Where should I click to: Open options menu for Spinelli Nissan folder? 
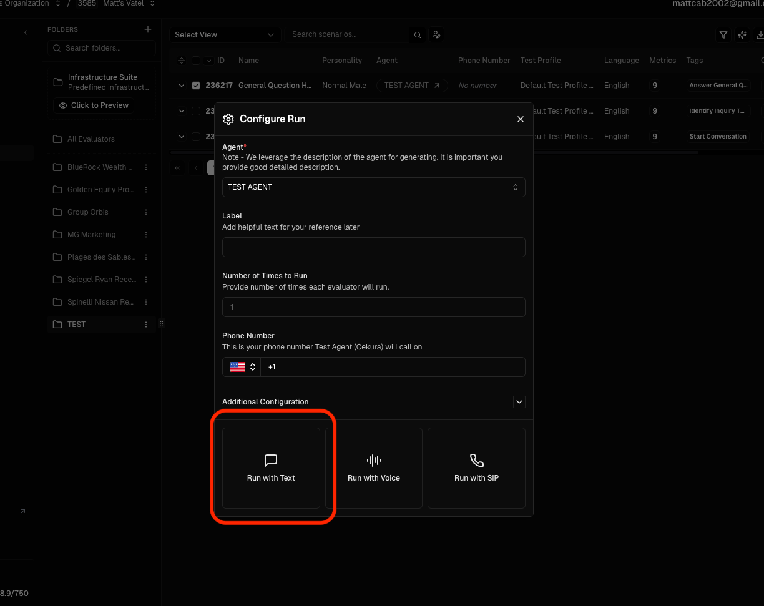(x=146, y=302)
